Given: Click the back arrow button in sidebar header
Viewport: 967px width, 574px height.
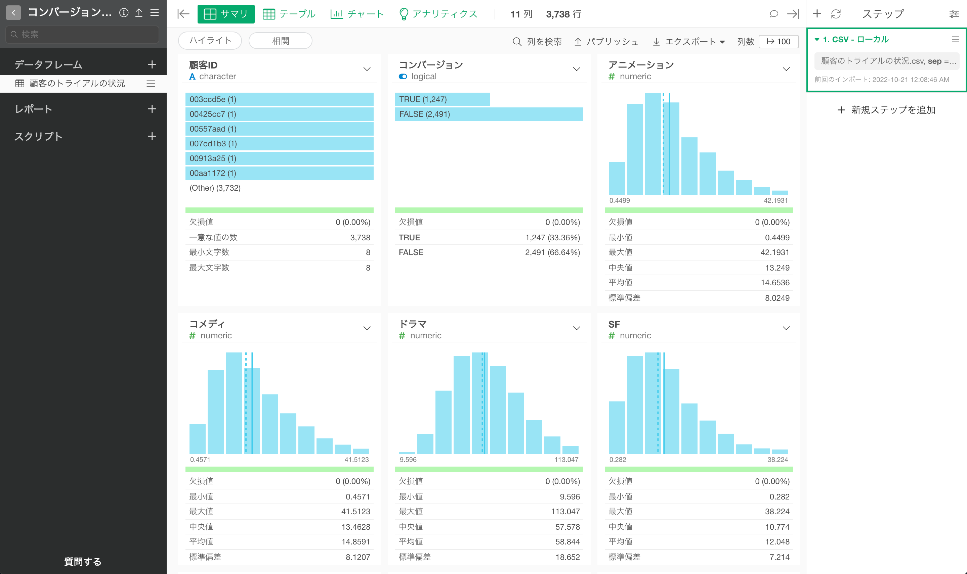Looking at the screenshot, I should click(13, 13).
